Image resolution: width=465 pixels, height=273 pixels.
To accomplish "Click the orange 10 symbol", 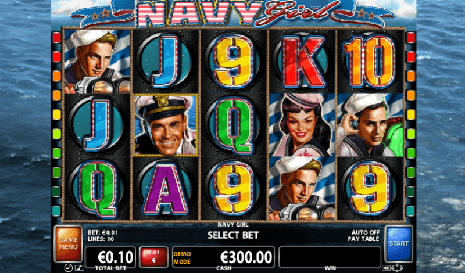I will point(370,62).
